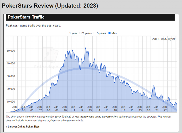The image size is (182, 133).
Task: Click the Jan 10 x-axis label
Action: coord(64,109)
